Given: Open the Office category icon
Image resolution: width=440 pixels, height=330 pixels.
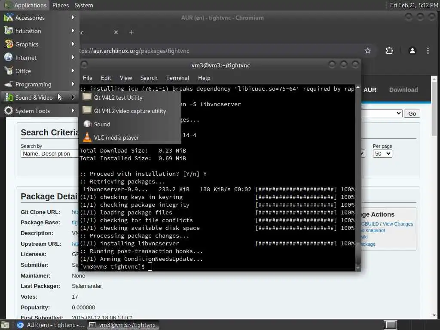Looking at the screenshot, I should click(9, 71).
